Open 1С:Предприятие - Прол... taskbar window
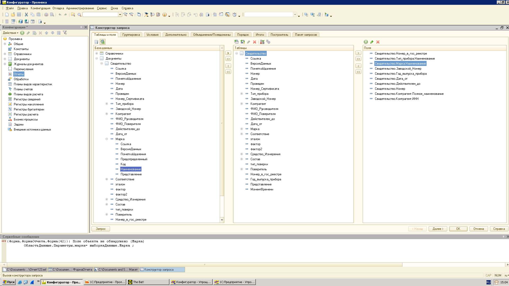Viewport: 509px width, 286px height. coord(105,282)
